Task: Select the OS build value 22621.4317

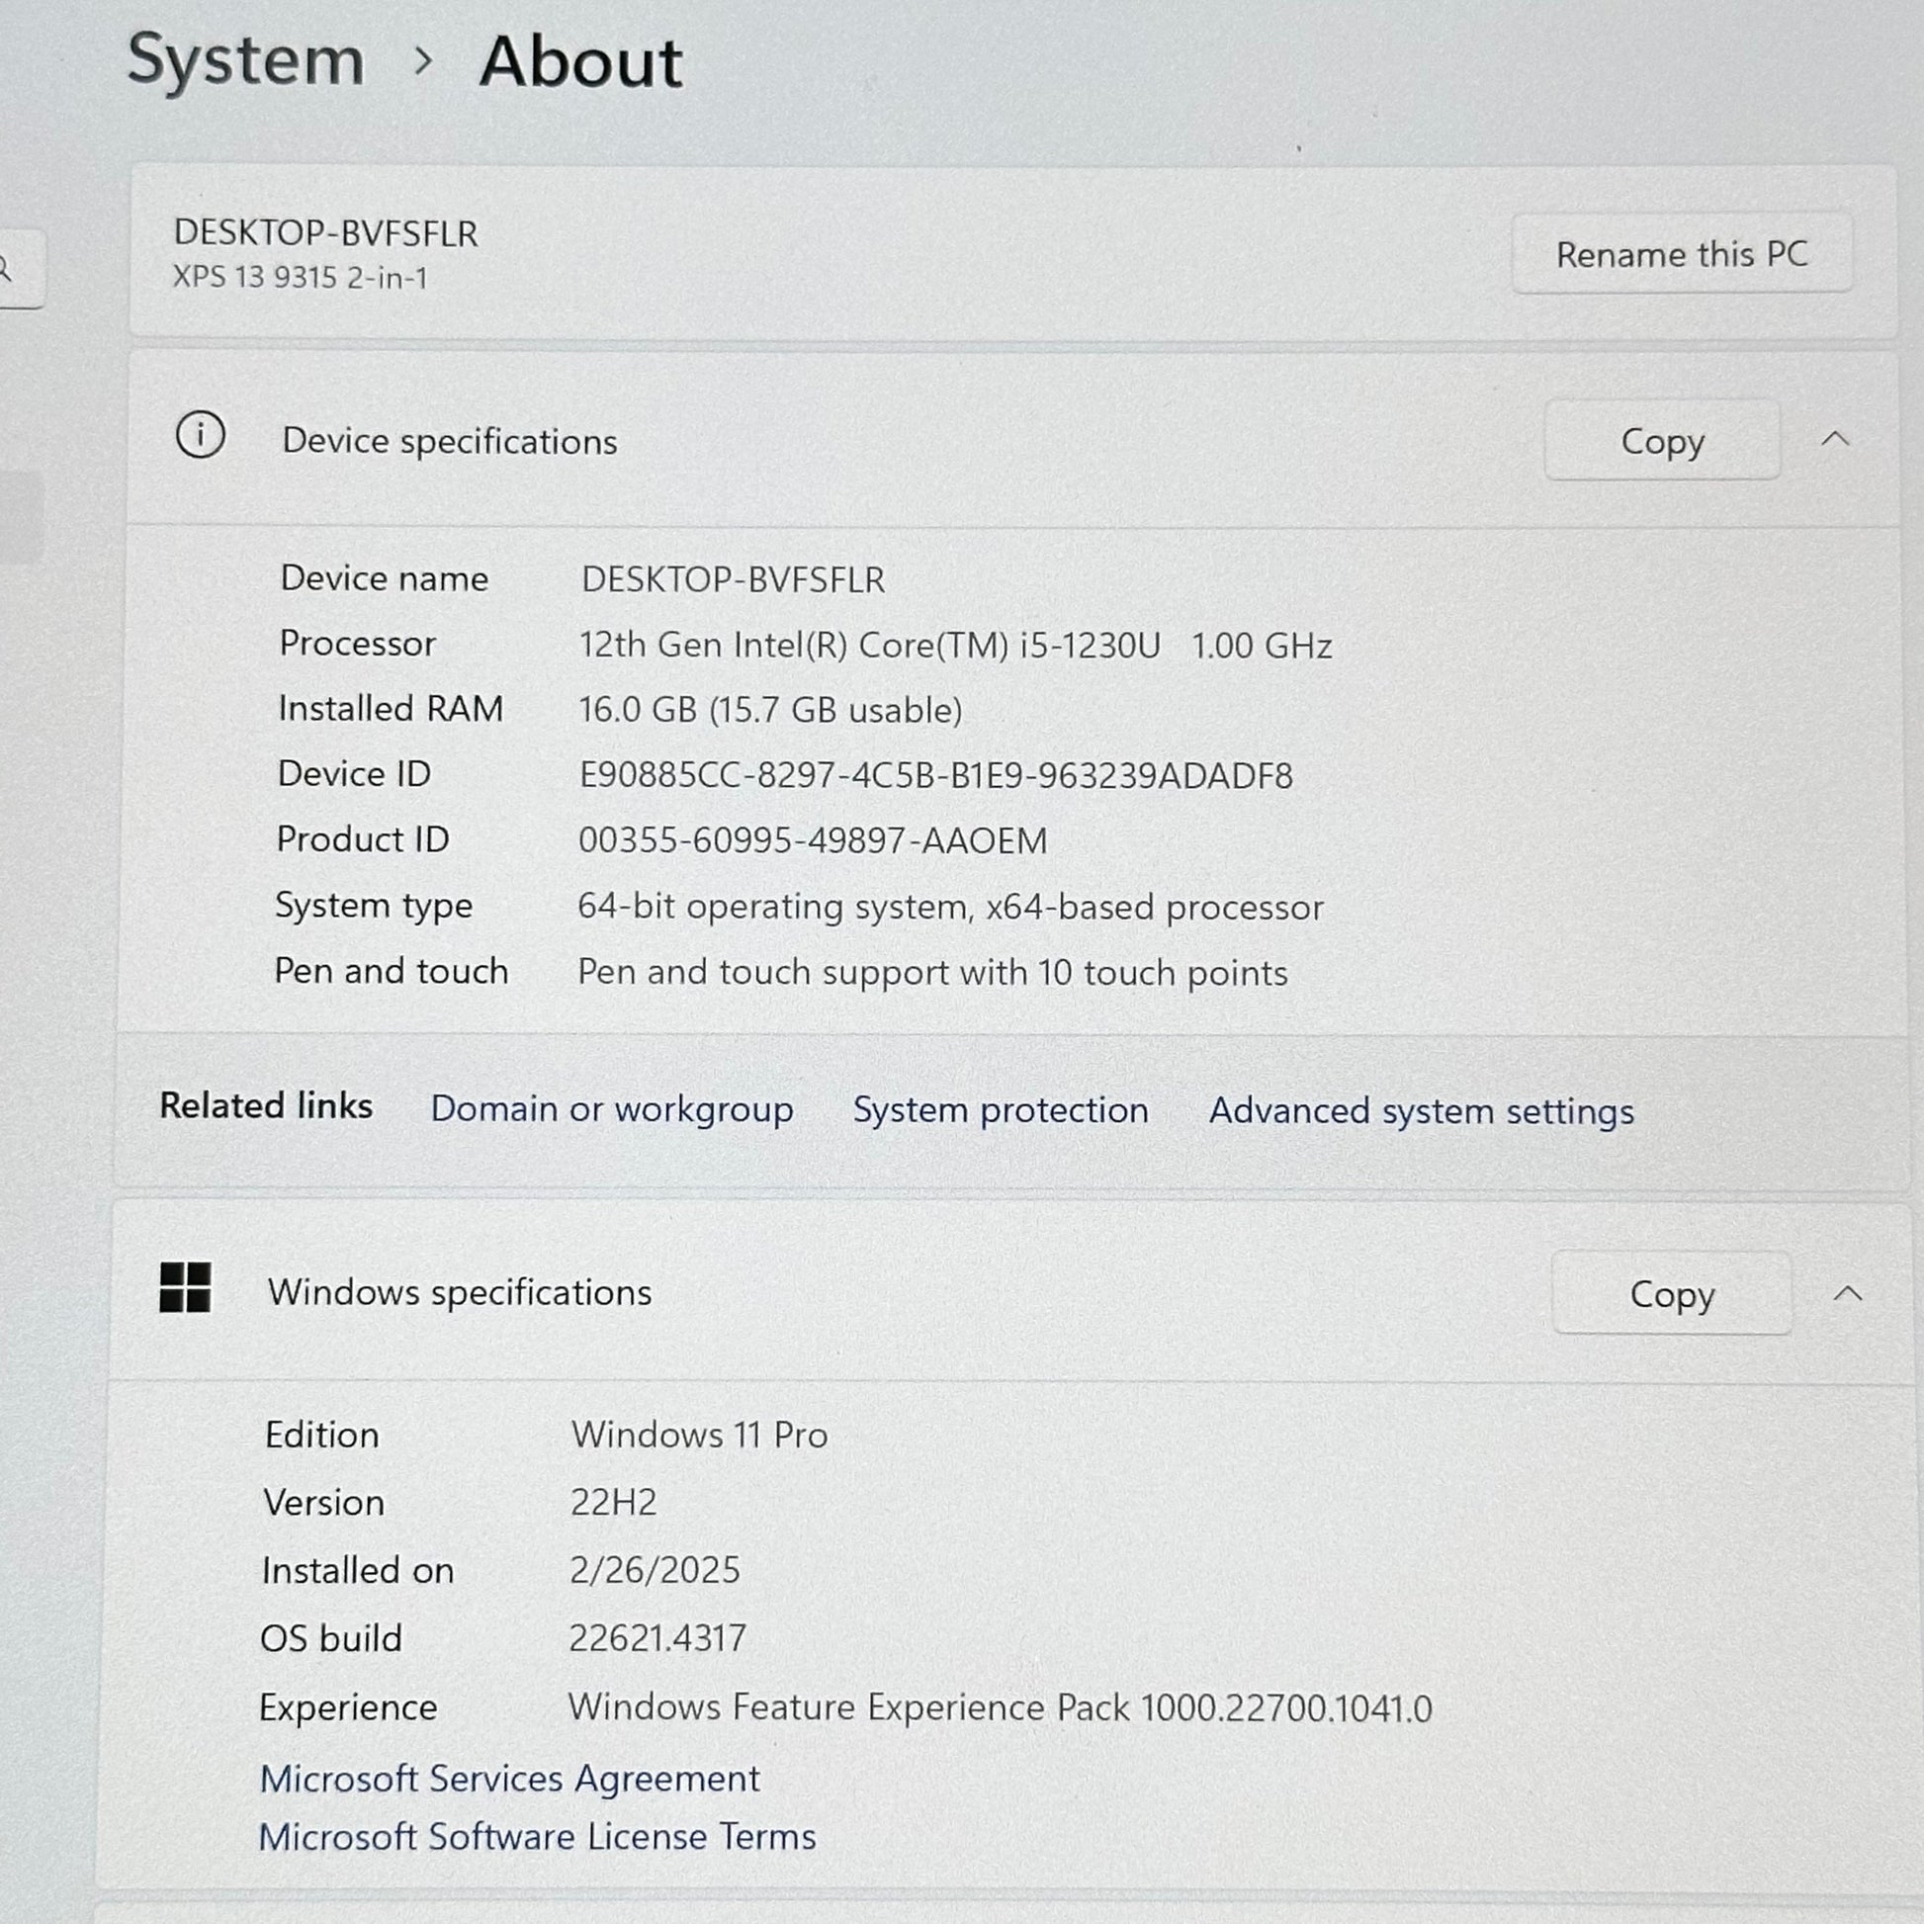Action: click(656, 1638)
